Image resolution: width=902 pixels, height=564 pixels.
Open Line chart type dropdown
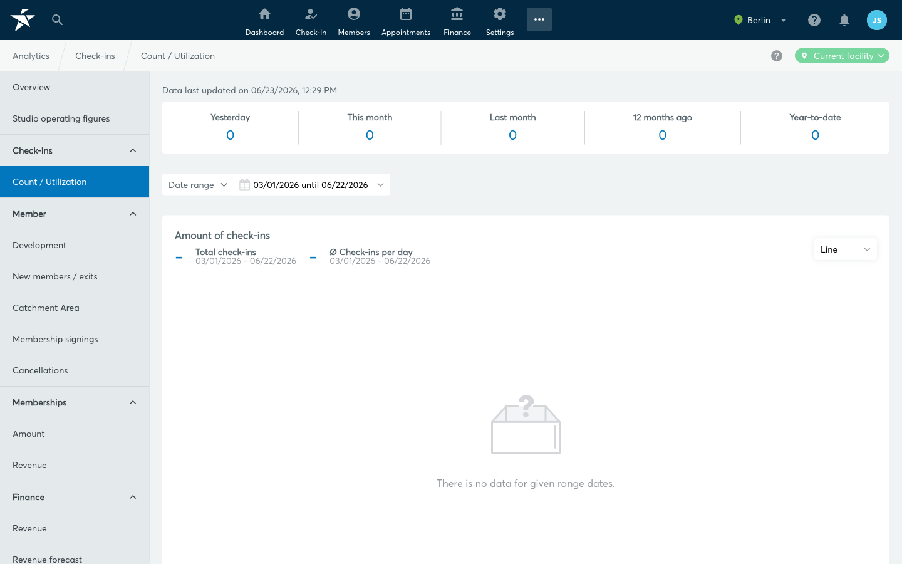pyautogui.click(x=845, y=249)
